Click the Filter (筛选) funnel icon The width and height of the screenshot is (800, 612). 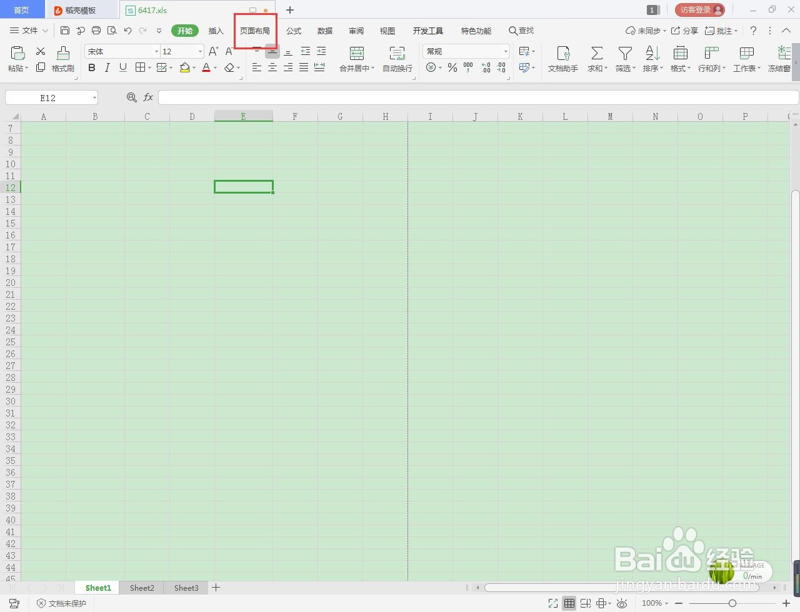(x=625, y=54)
